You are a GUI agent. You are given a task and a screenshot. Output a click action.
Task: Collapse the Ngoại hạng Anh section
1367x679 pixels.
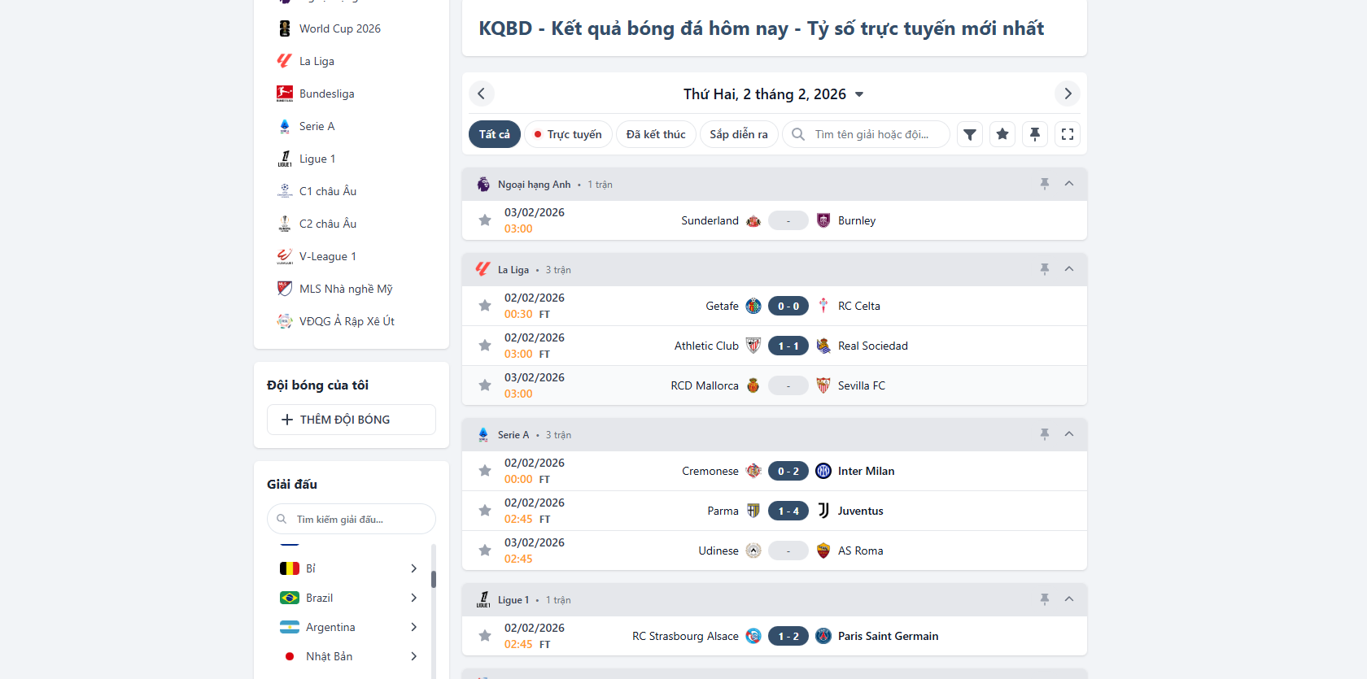click(1069, 184)
